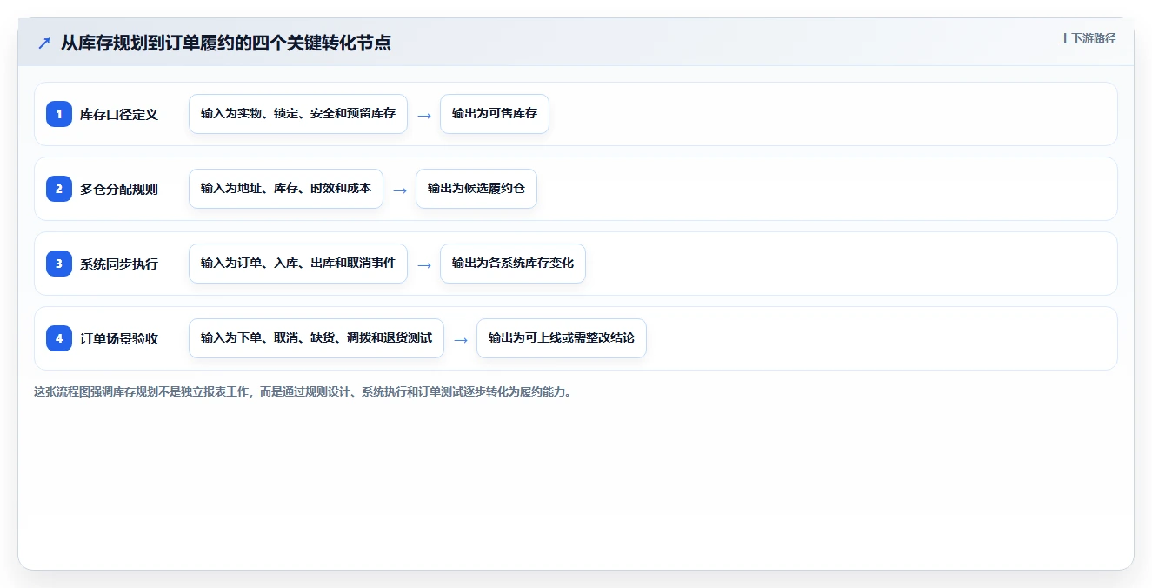The width and height of the screenshot is (1152, 588).
Task: Click the 上下游路径 label in header
Action: tap(1088, 38)
